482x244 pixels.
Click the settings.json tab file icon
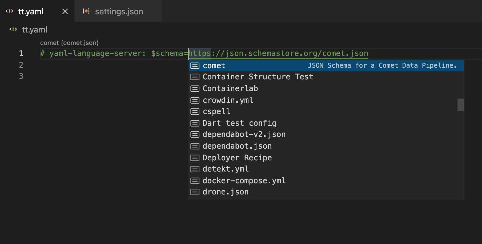coord(86,11)
